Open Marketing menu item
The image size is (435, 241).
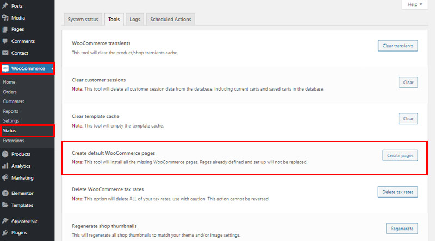point(22,178)
